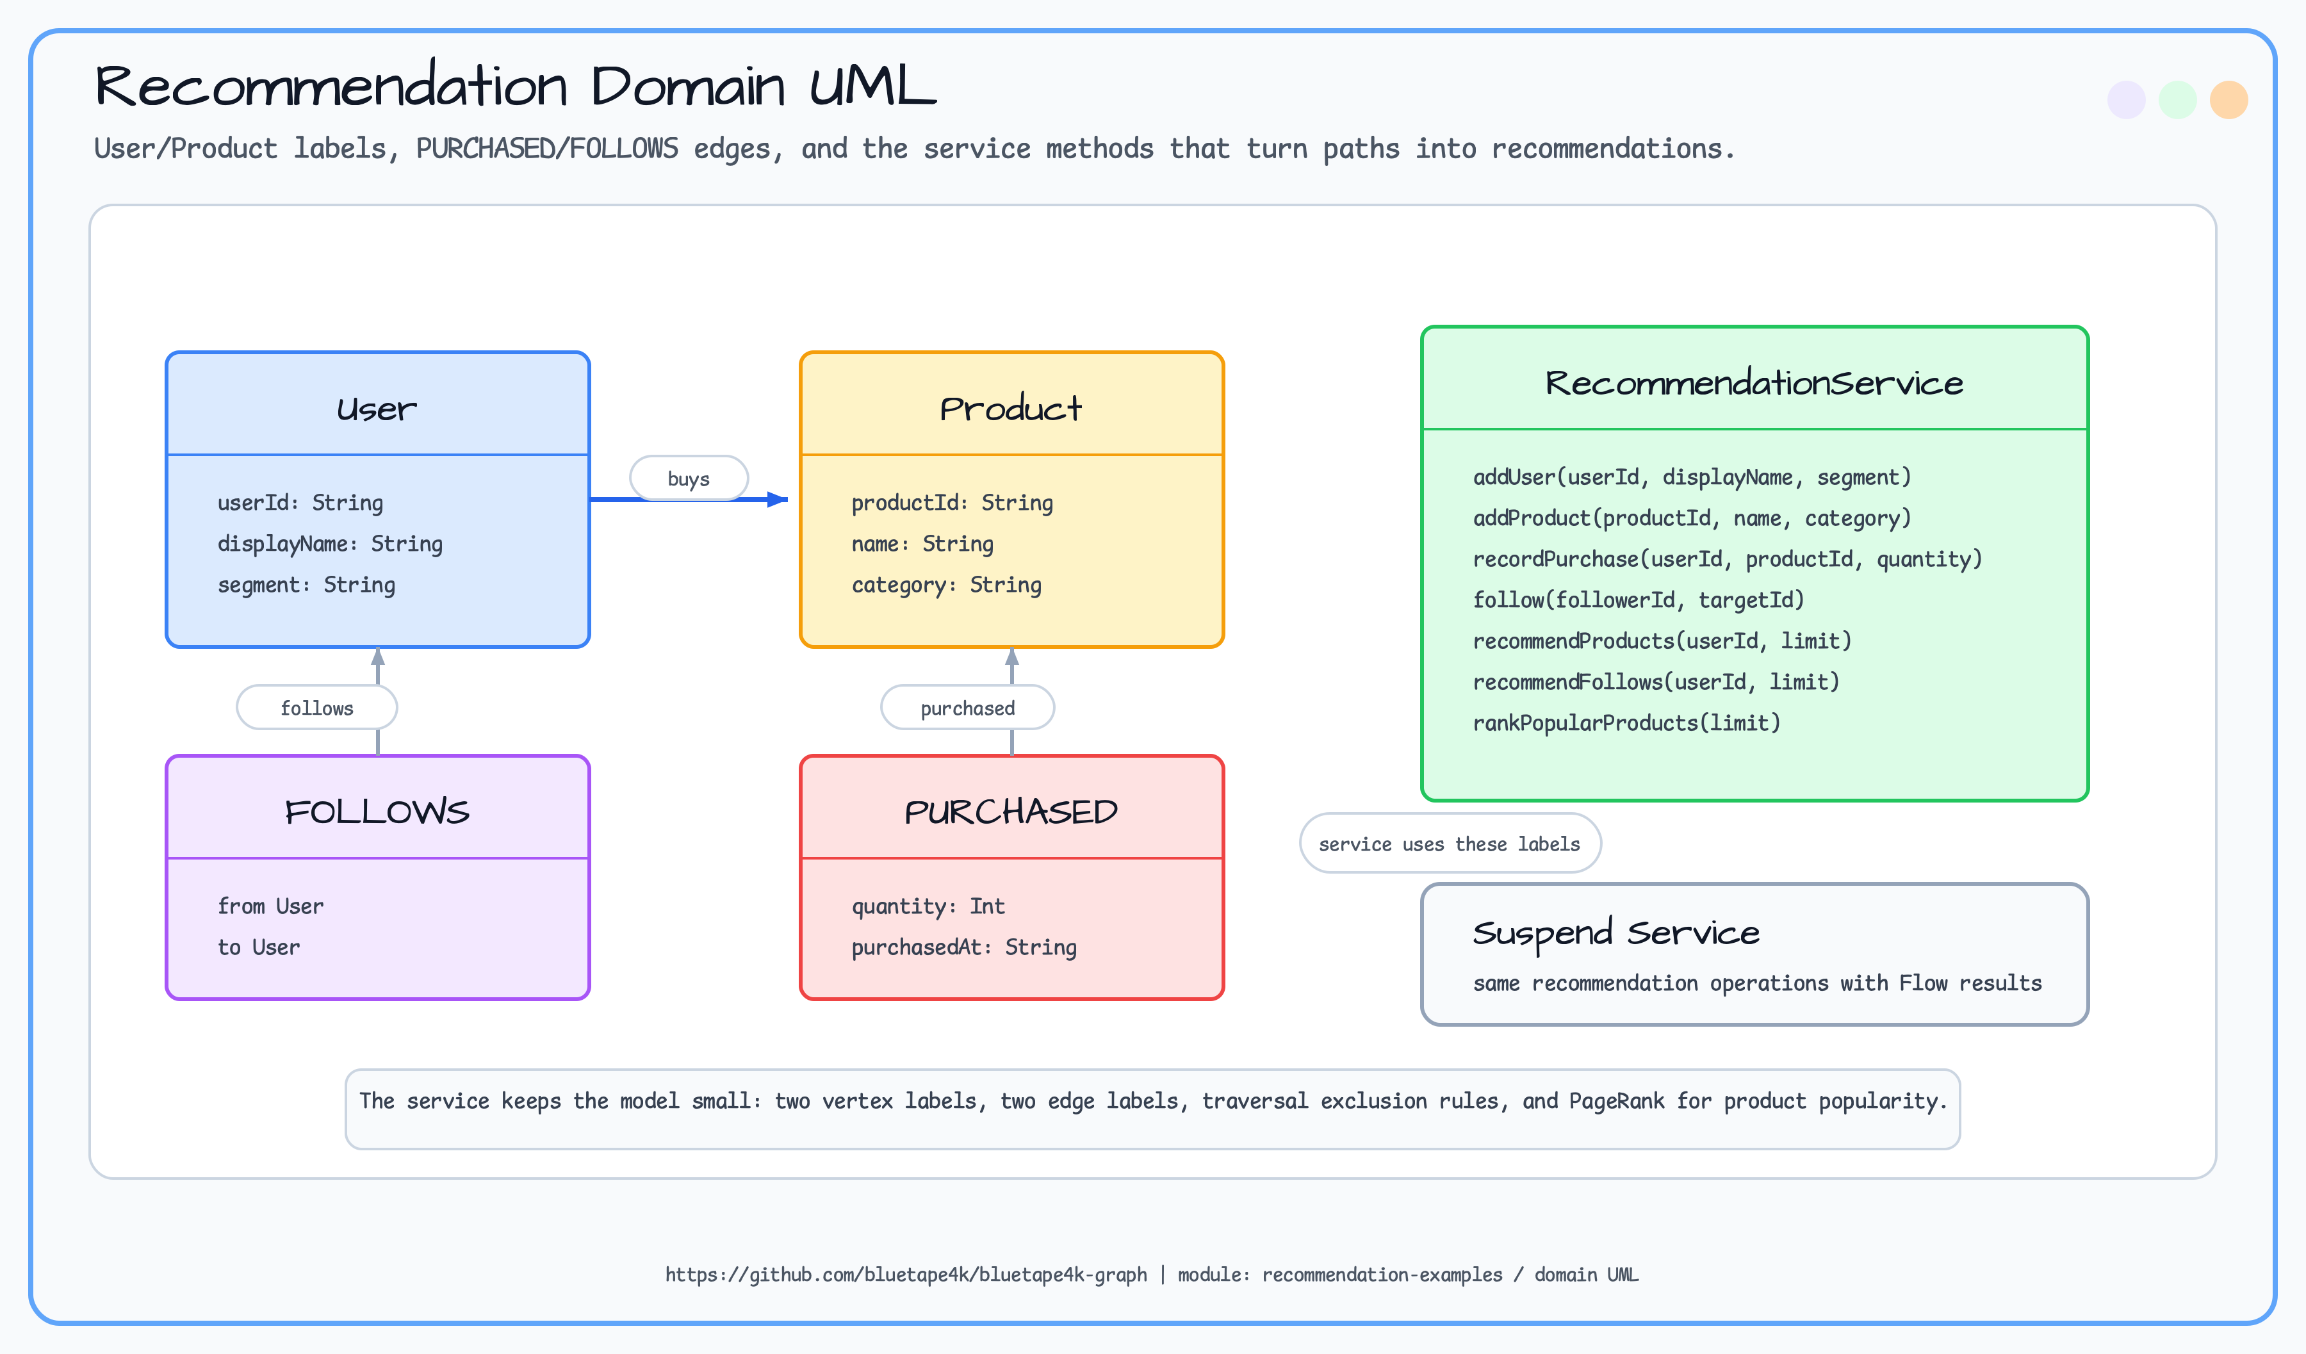Select the 'follows' relationship label

tap(316, 708)
